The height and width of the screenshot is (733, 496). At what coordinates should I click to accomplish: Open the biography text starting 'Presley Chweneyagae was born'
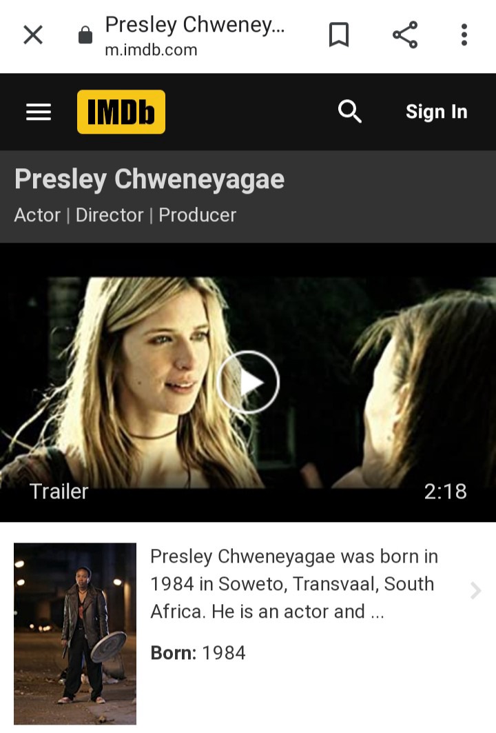point(294,584)
